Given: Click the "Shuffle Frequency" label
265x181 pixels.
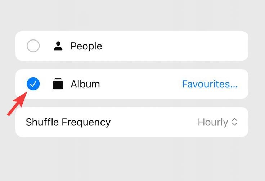Looking at the screenshot, I should (x=68, y=122).
